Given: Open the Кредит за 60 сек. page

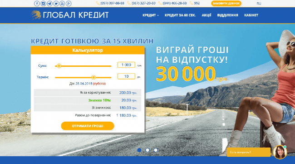Looking at the screenshot, I should click(x=180, y=15).
